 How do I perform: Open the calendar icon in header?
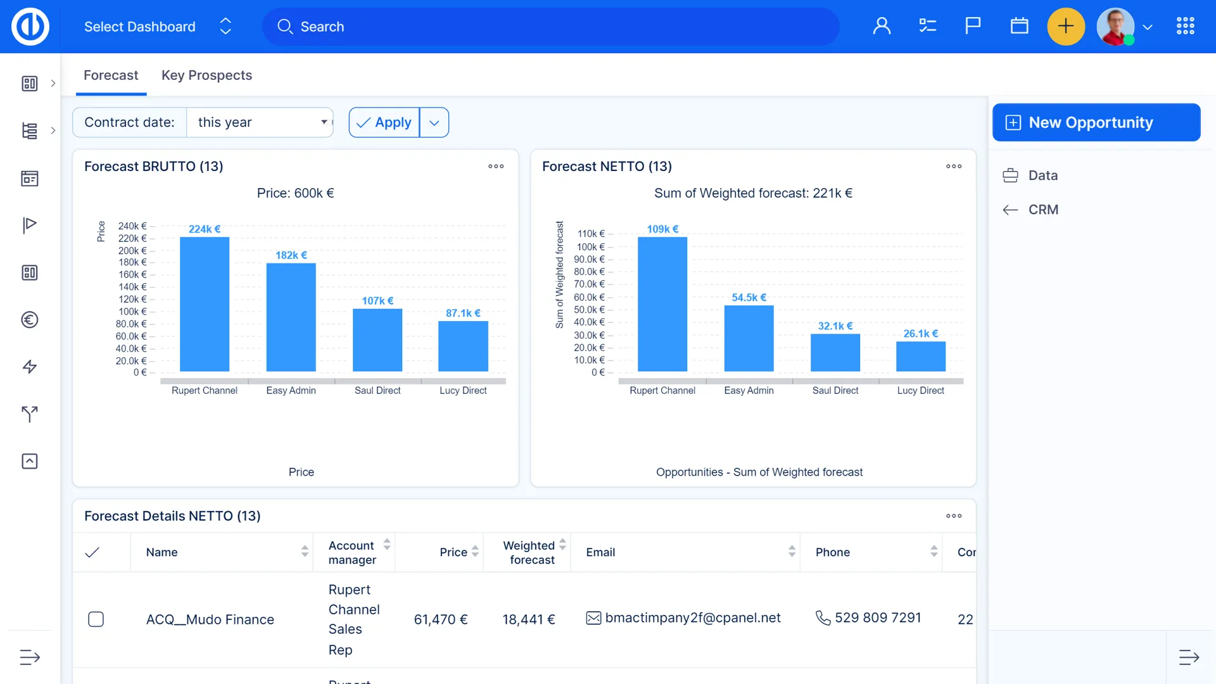click(1019, 26)
